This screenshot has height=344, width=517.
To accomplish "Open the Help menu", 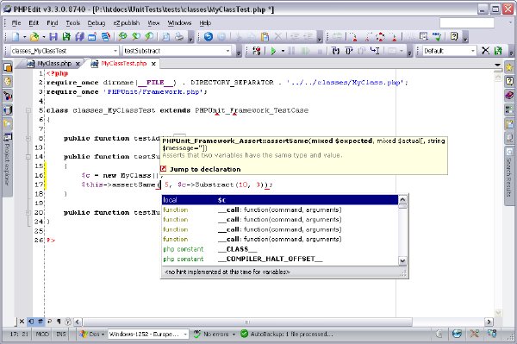I will pos(205,22).
